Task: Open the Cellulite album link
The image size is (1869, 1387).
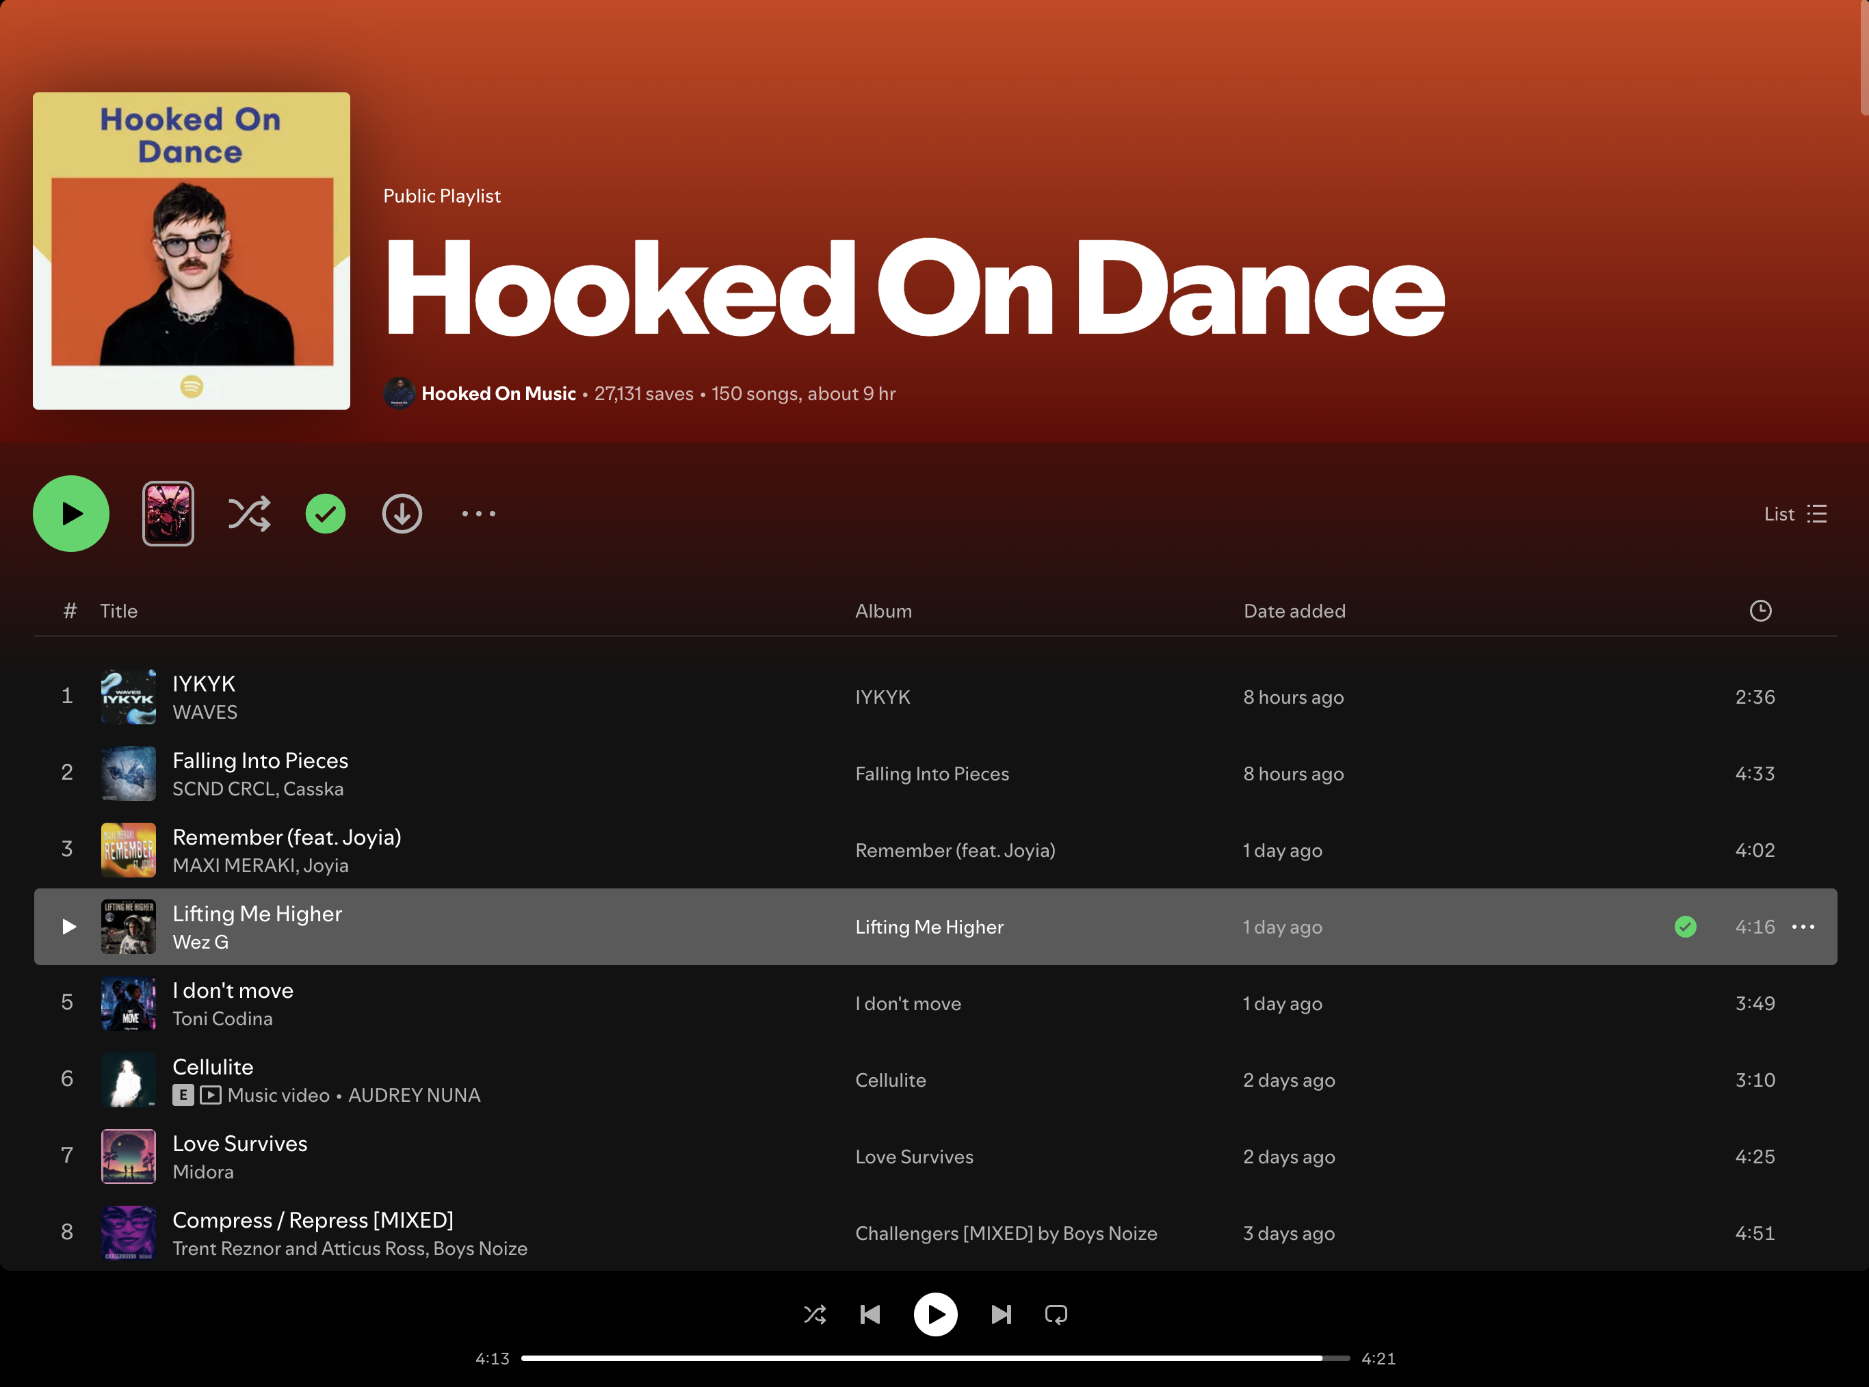Action: tap(890, 1081)
